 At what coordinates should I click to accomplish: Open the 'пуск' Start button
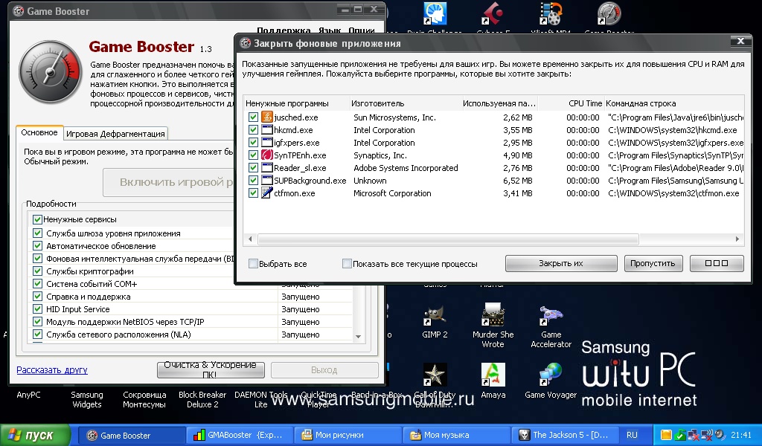tap(35, 436)
